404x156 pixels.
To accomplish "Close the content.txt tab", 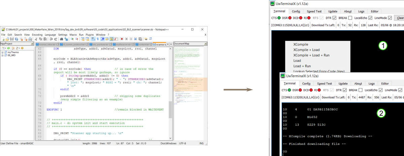I will click(x=151, y=44).
